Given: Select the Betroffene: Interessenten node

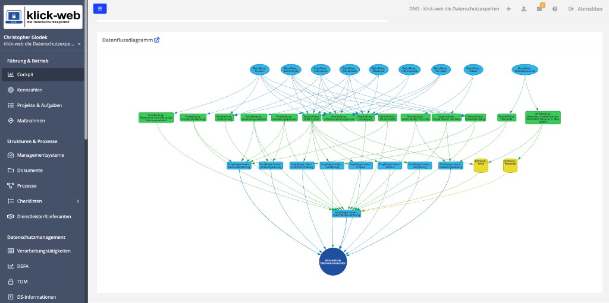Looking at the screenshot, I should click(409, 70).
